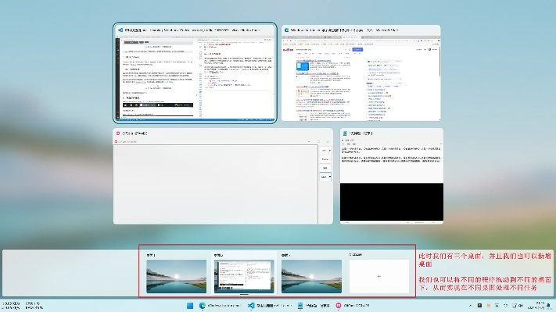
Task: Open the Edge browser taskbar icon
Action: coord(203,305)
